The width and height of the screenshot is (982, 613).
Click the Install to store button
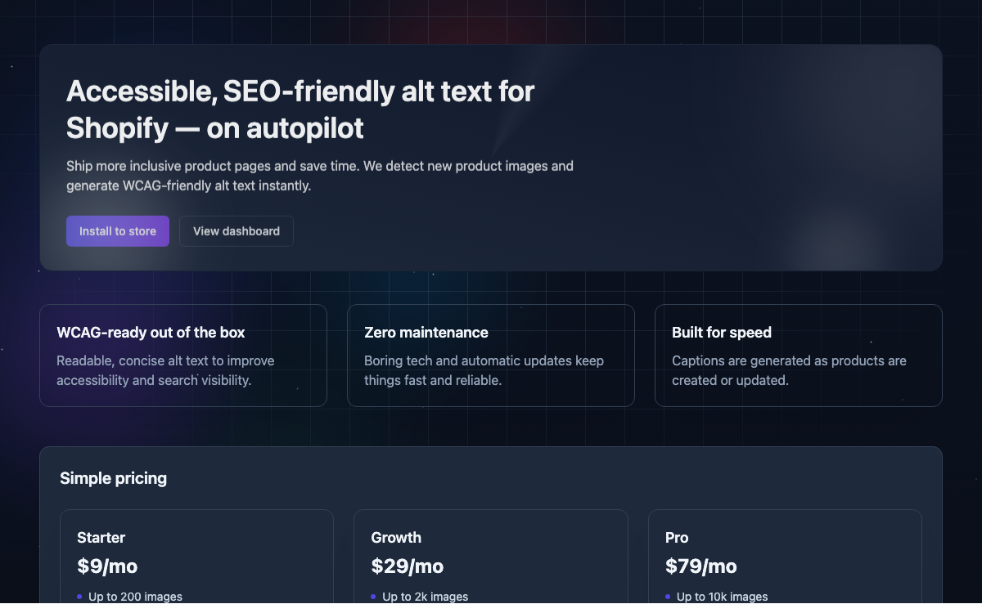[x=118, y=231]
